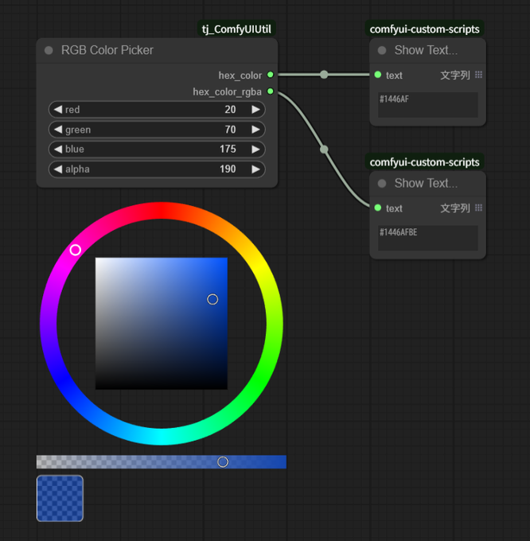Click the lower comfyui-custom-scripts badge
Screen dimensions: 530x541
point(424,162)
